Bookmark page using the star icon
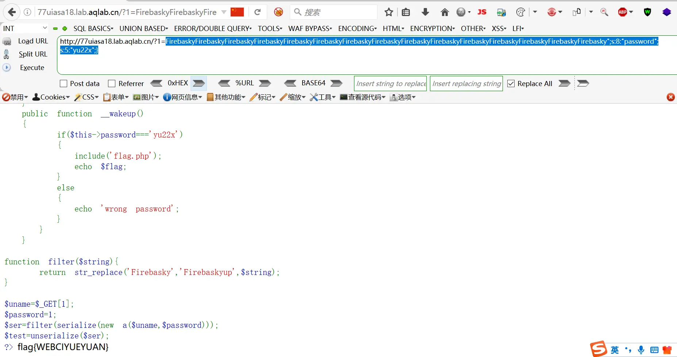Screen dimensions: 677x357 (389, 12)
